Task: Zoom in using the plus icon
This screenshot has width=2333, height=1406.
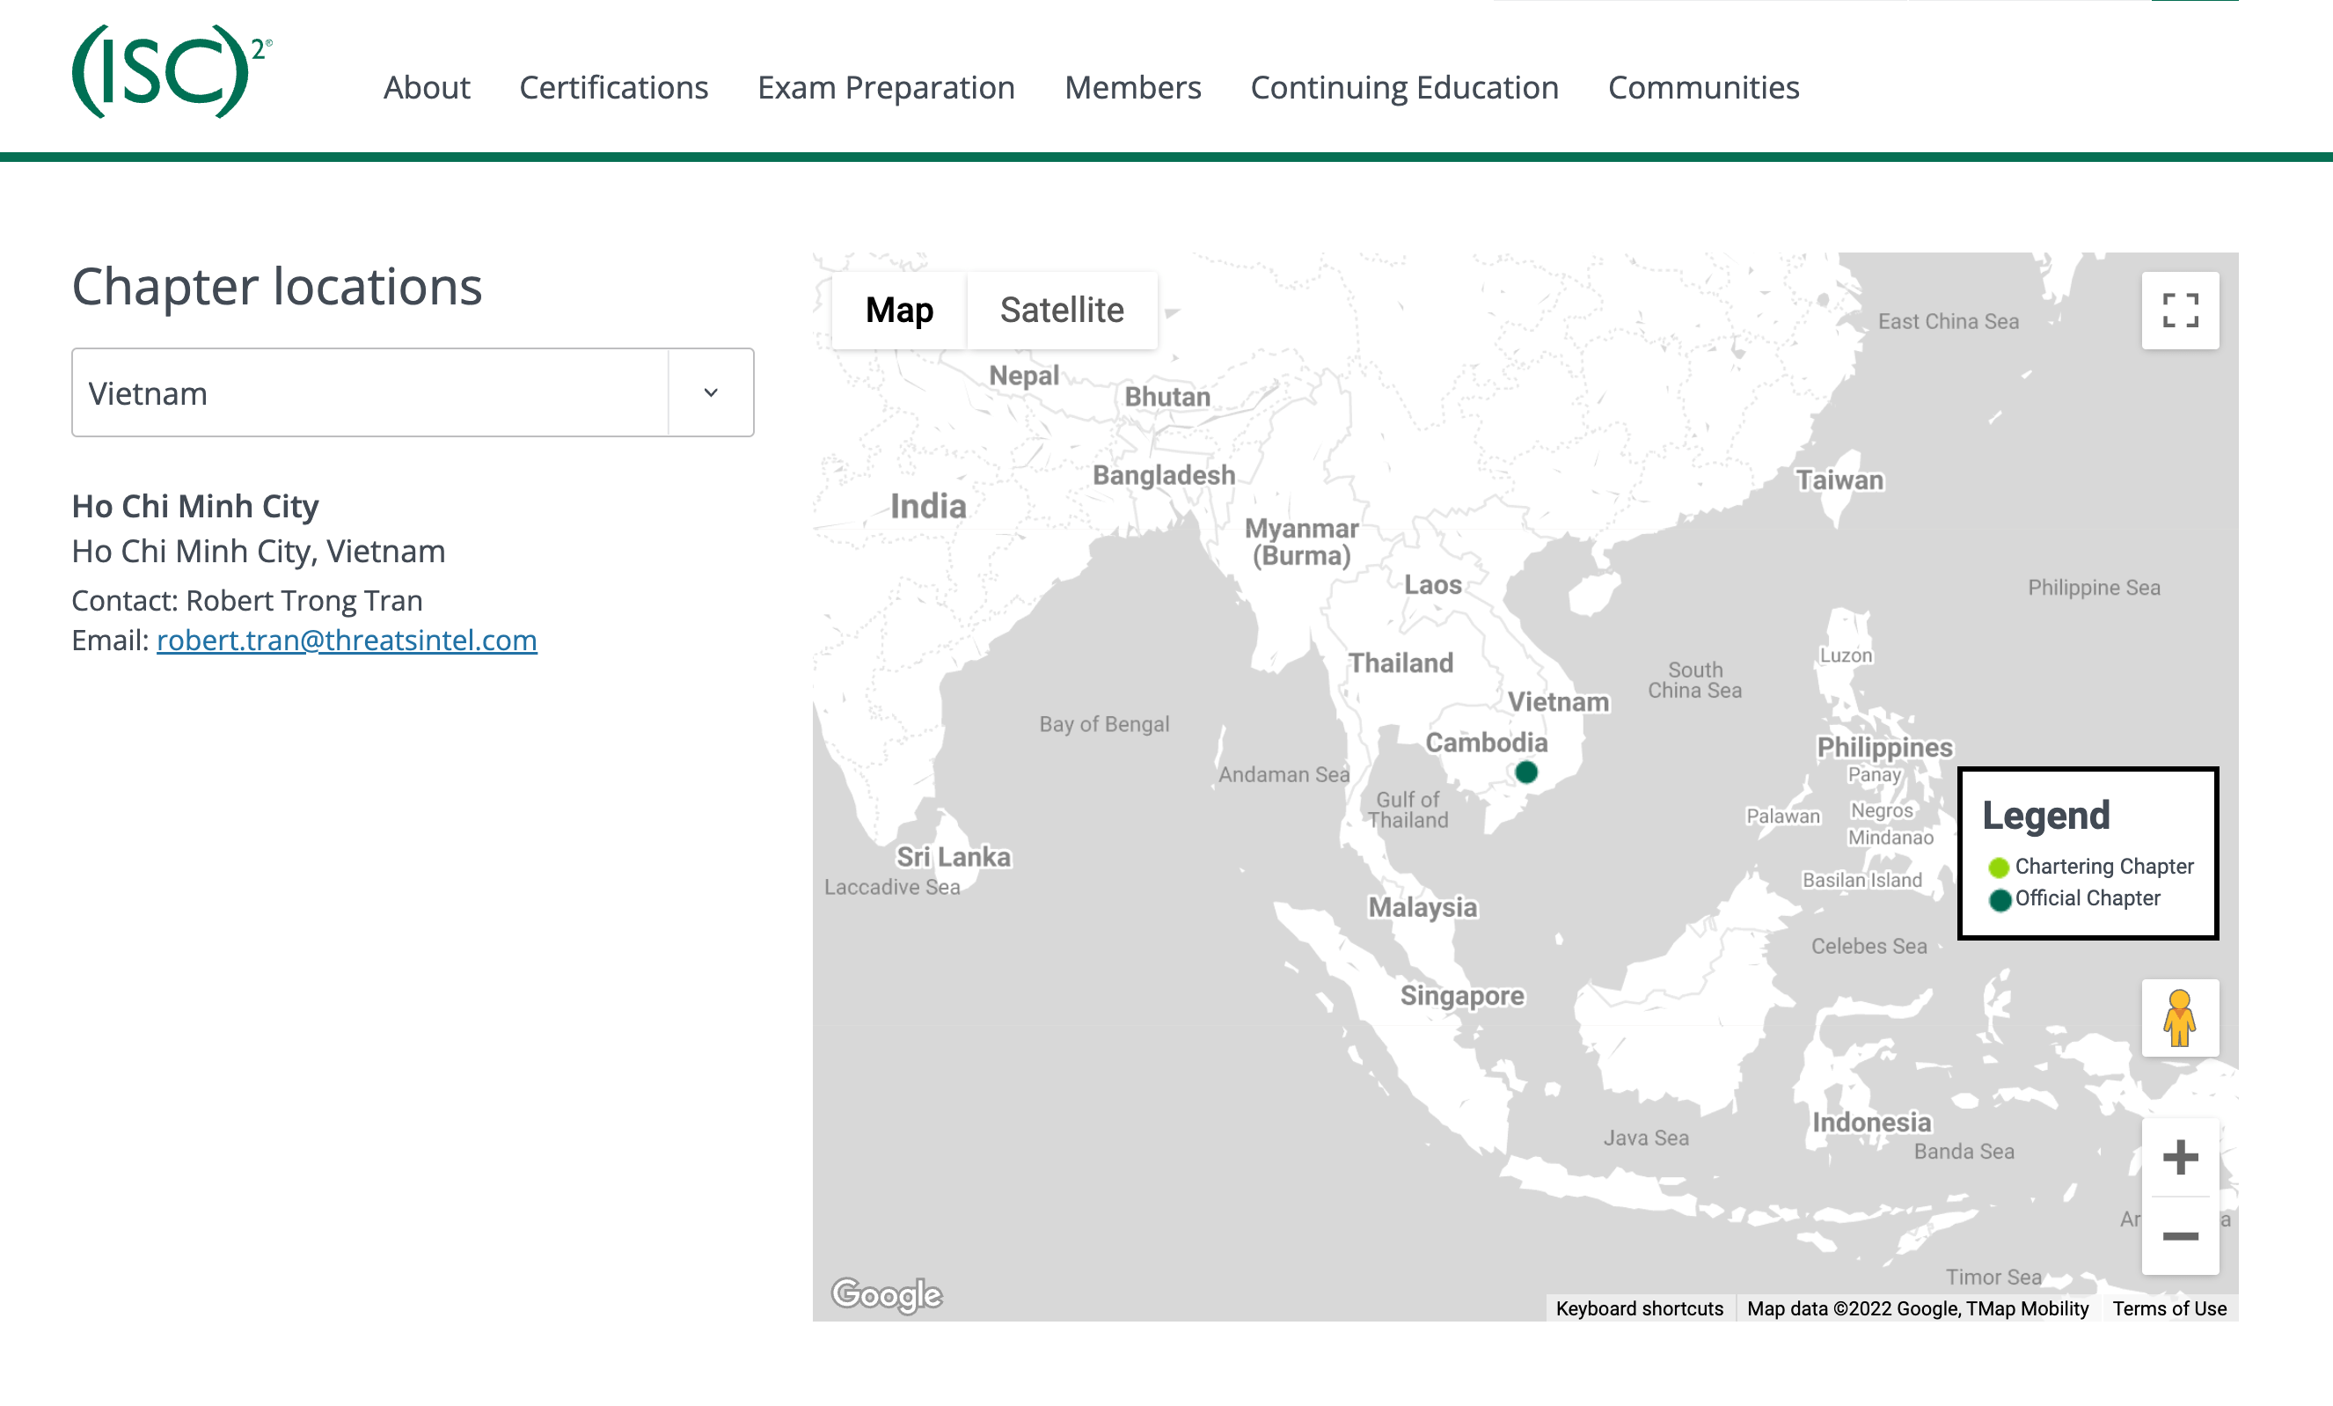Action: [2181, 1155]
